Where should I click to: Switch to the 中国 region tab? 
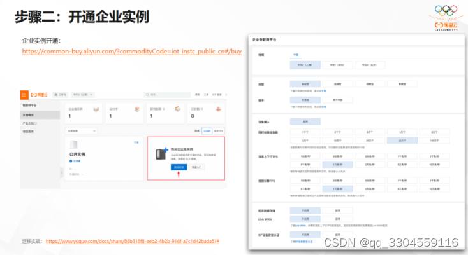pos(296,55)
